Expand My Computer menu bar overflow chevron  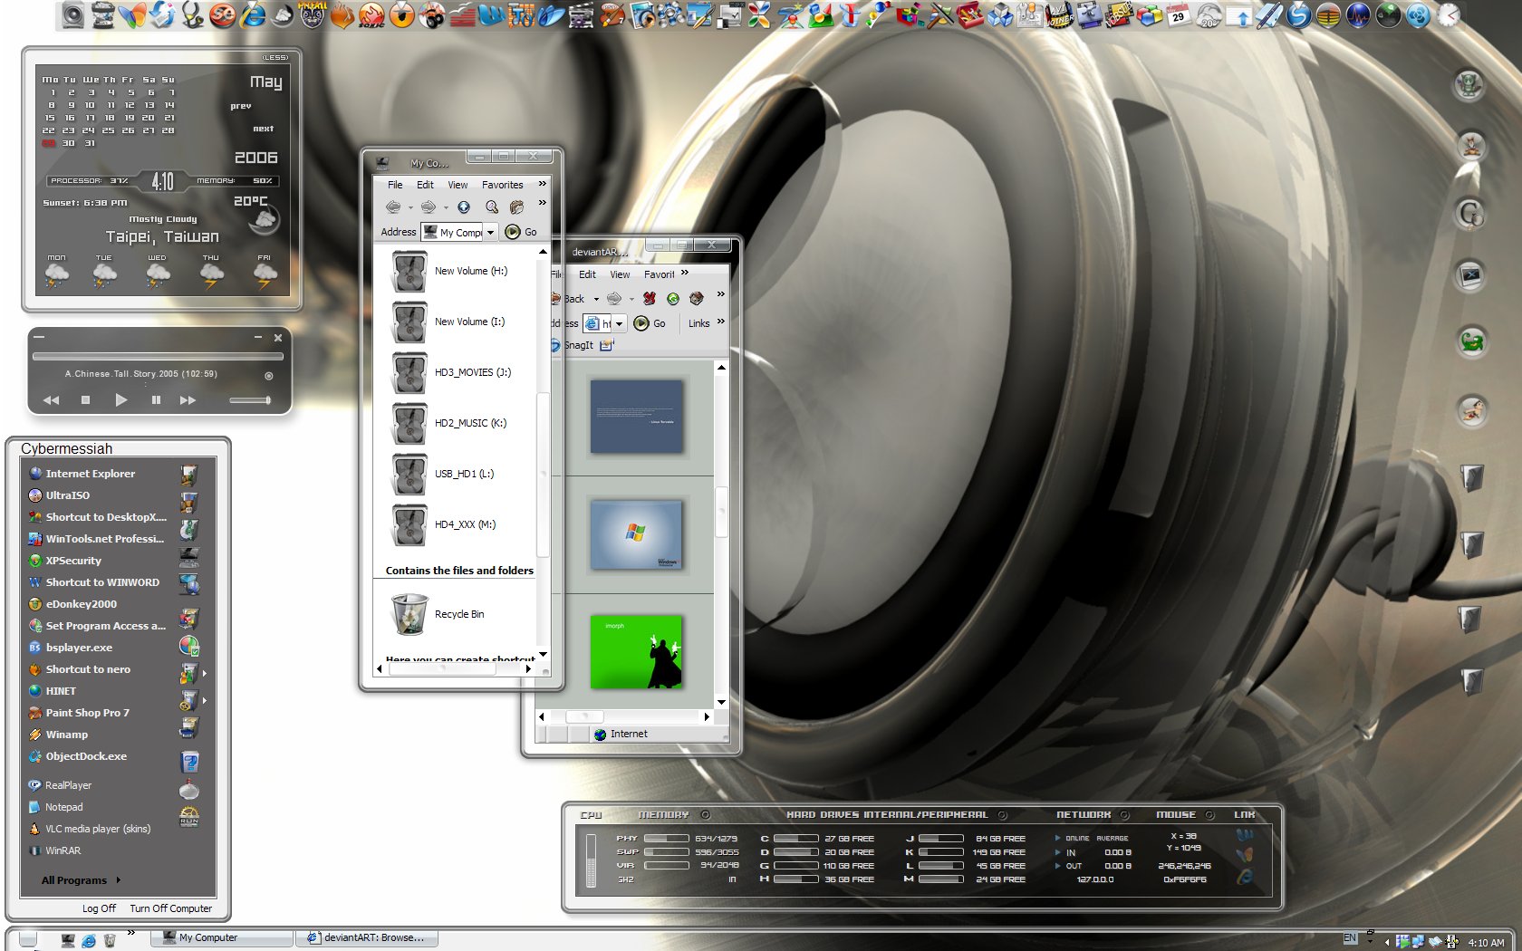(x=543, y=184)
